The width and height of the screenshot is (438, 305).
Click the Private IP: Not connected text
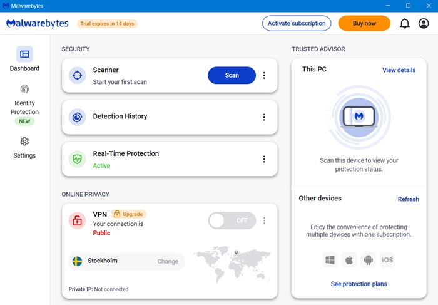[x=99, y=289]
